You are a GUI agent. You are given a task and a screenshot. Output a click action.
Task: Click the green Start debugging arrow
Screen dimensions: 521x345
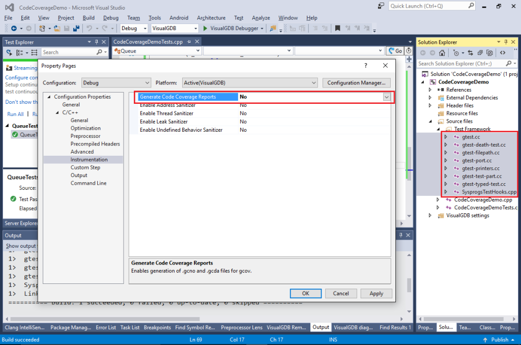(205, 28)
